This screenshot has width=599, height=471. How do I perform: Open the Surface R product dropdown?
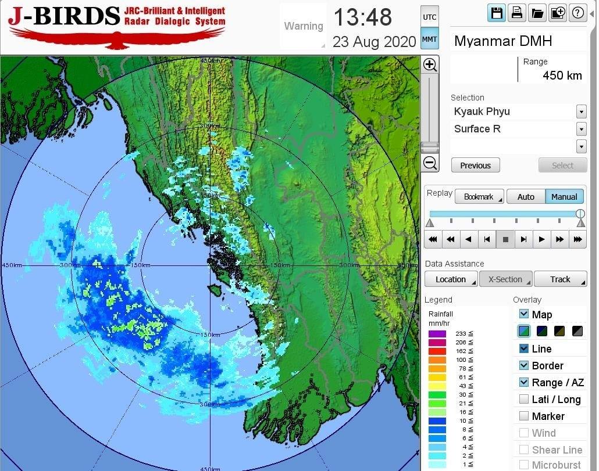coord(581,129)
